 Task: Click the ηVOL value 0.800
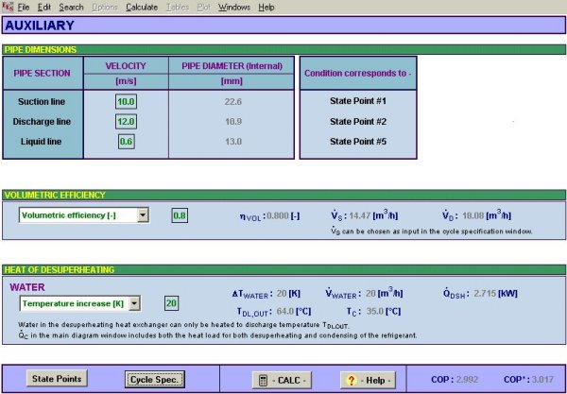[278, 216]
